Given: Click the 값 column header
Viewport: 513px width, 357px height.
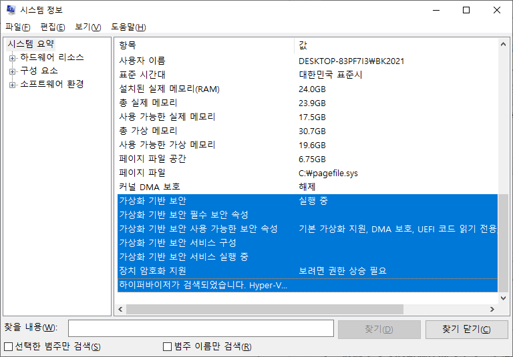Looking at the screenshot, I should [396, 45].
